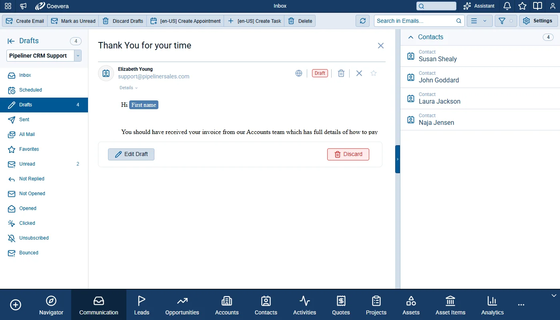This screenshot has height=320, width=560.
Task: Click the plus quick-add icon in bottom bar
Action: point(16,305)
